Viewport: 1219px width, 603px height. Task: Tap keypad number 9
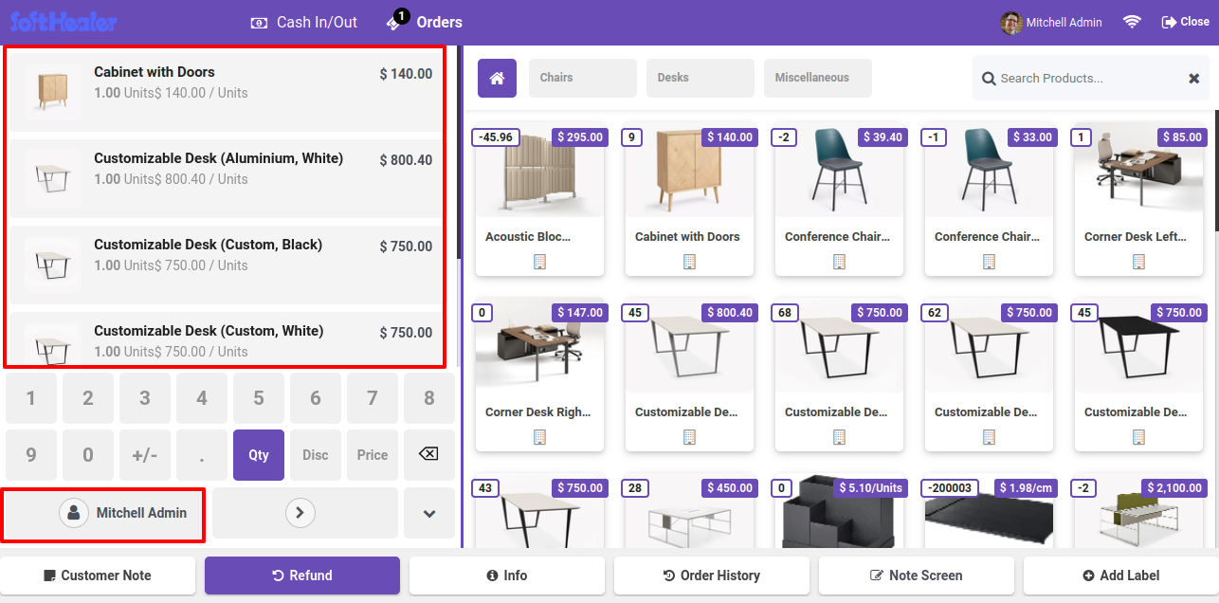[x=31, y=455]
